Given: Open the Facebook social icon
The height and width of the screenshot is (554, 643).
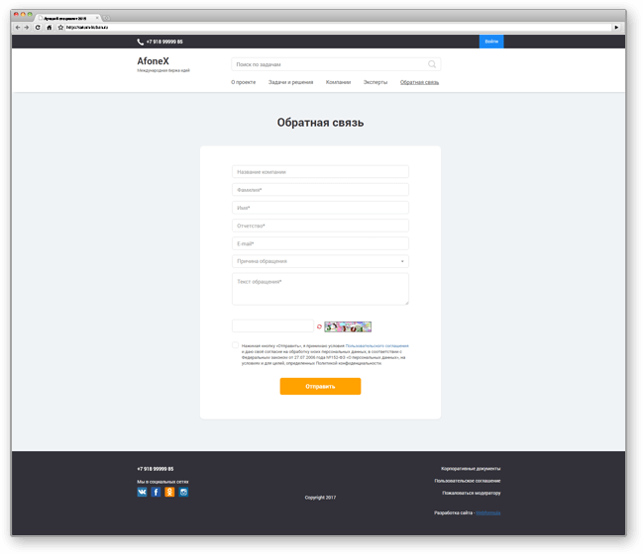Looking at the screenshot, I should 156,492.
